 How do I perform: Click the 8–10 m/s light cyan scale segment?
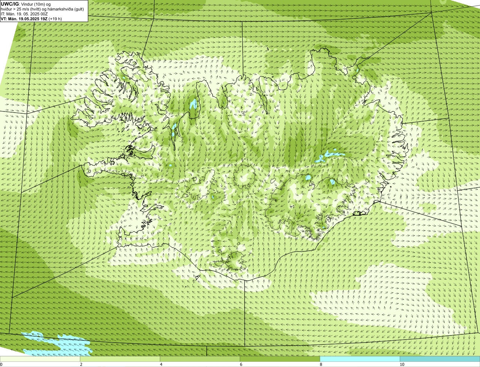coord(360,359)
